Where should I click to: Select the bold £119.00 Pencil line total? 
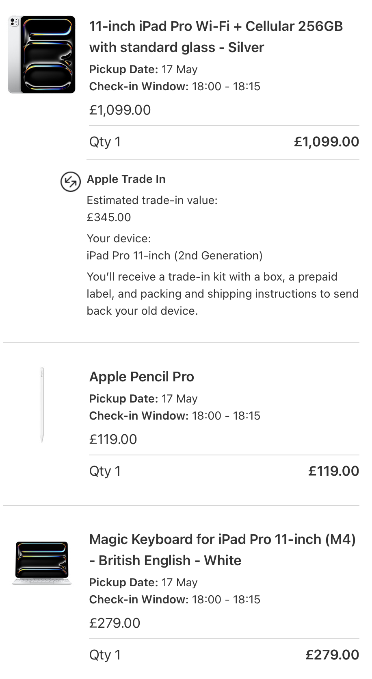333,471
